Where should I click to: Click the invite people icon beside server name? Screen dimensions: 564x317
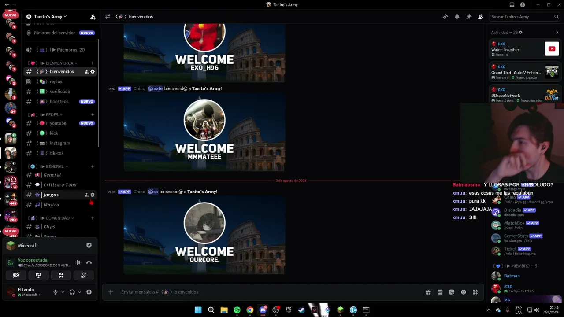93,17
